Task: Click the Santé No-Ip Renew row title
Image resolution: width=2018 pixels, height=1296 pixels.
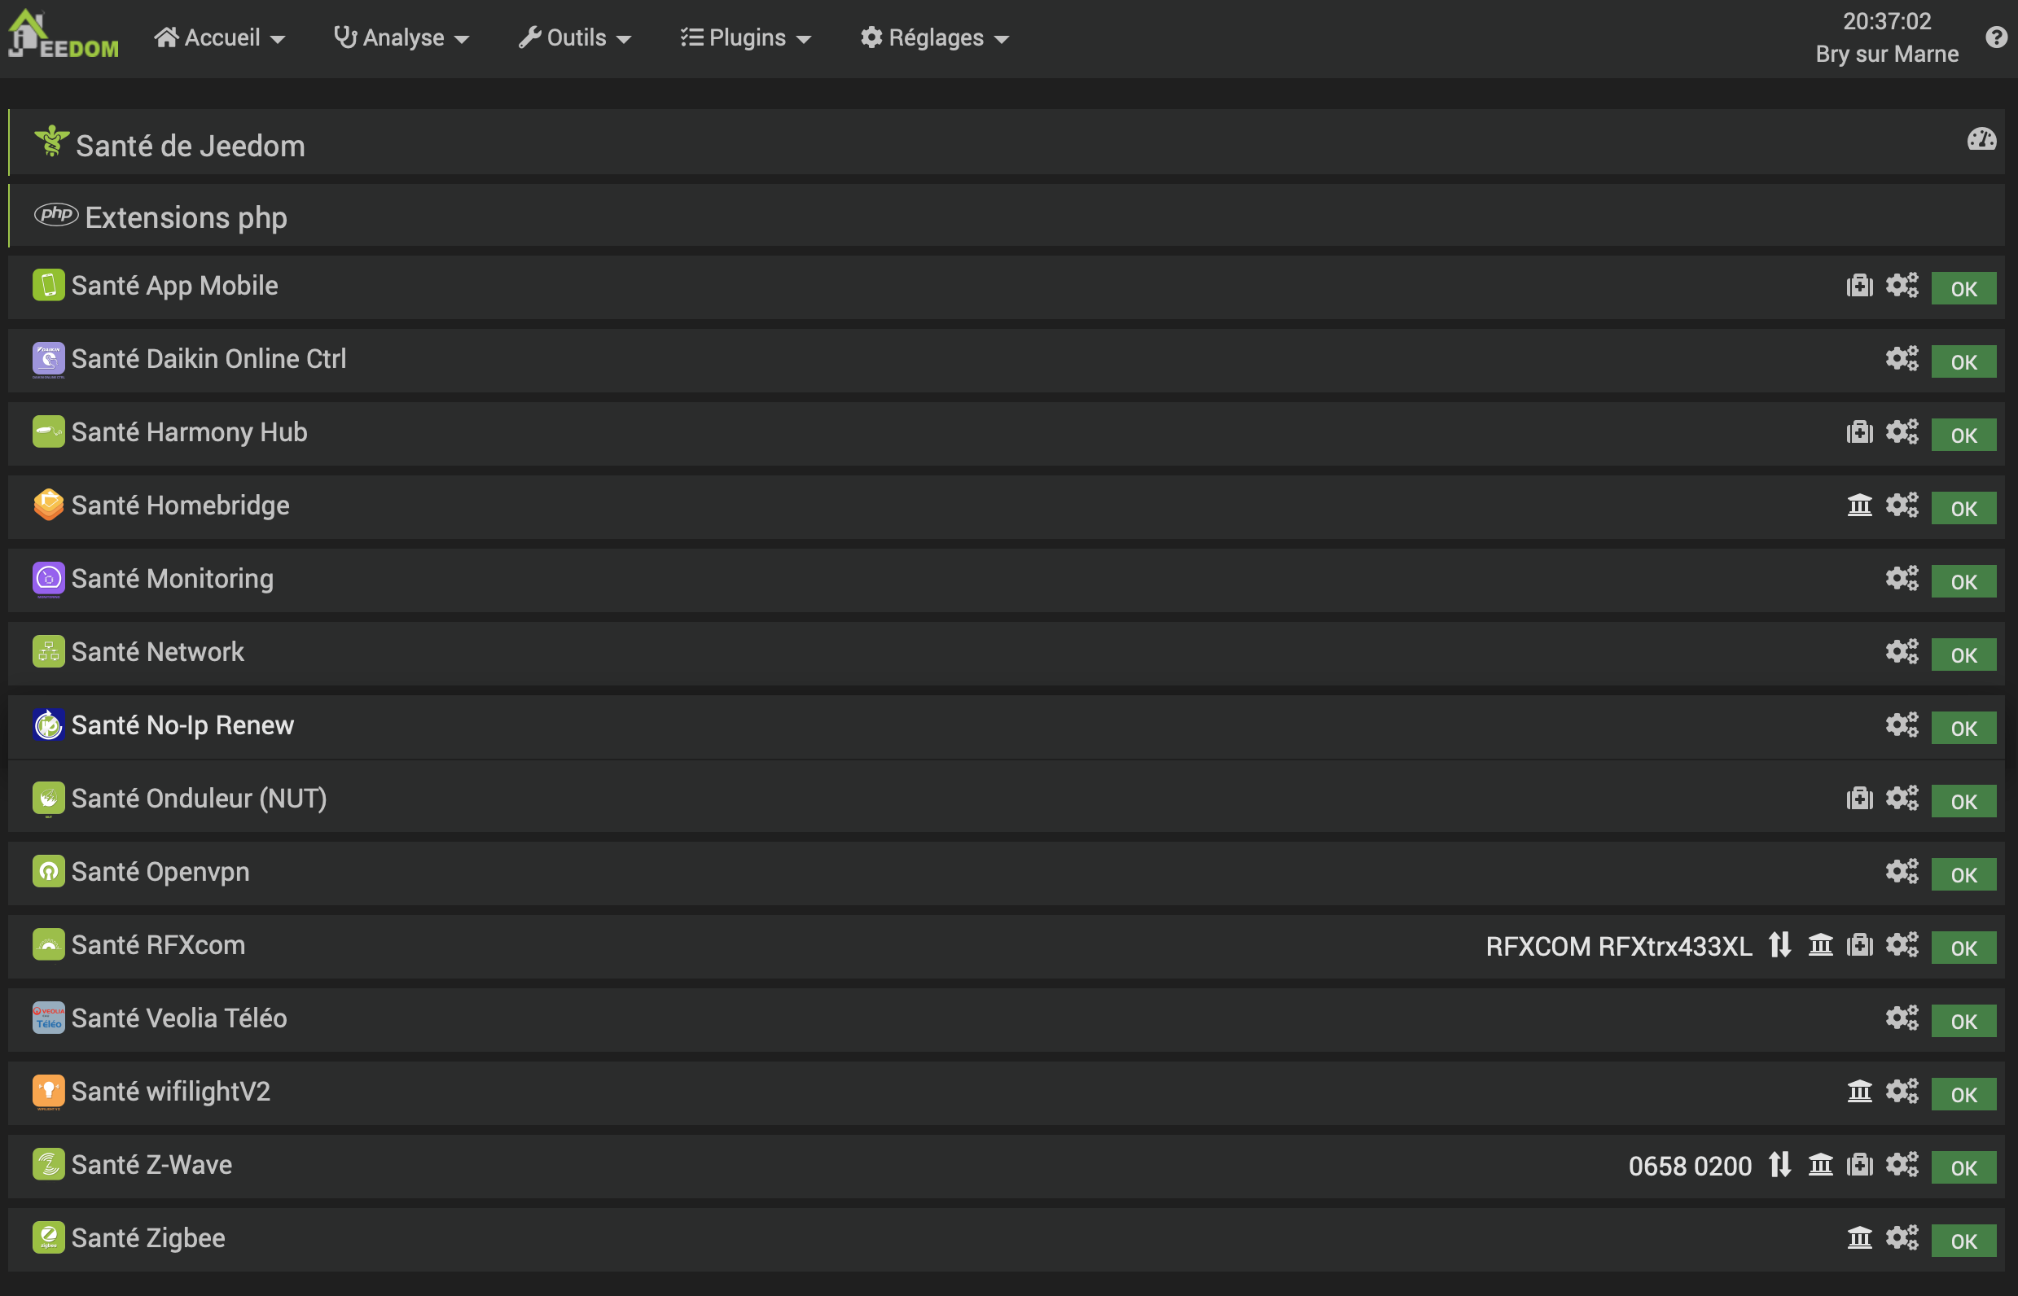Action: pyautogui.click(x=182, y=725)
